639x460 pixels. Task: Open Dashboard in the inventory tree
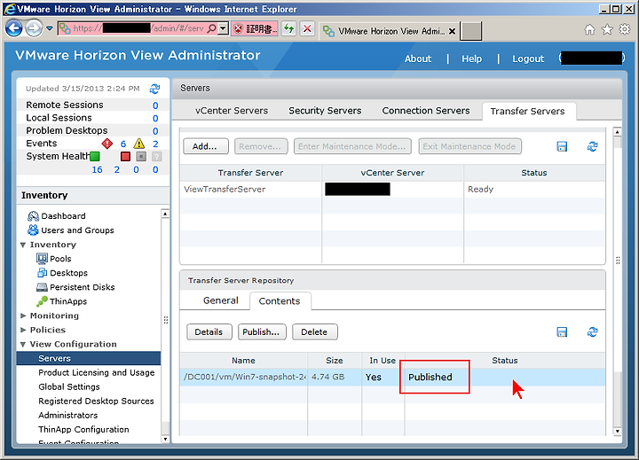pos(57,216)
